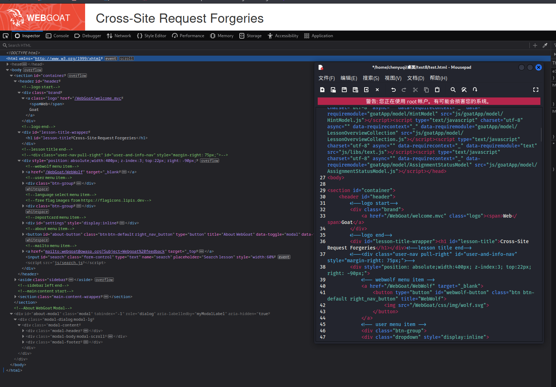The width and height of the screenshot is (556, 387).
Task: Expand the aside class="sidebar" node
Action: (15, 280)
